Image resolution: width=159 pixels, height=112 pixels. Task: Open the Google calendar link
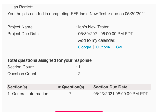[85, 47]
